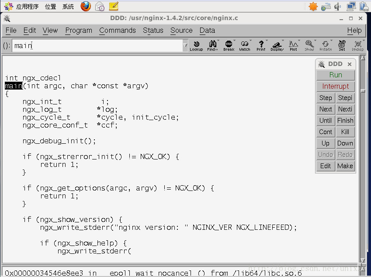This screenshot has width=371, height=277.
Task: Open the argument field history dropdown
Action: tap(185, 45)
